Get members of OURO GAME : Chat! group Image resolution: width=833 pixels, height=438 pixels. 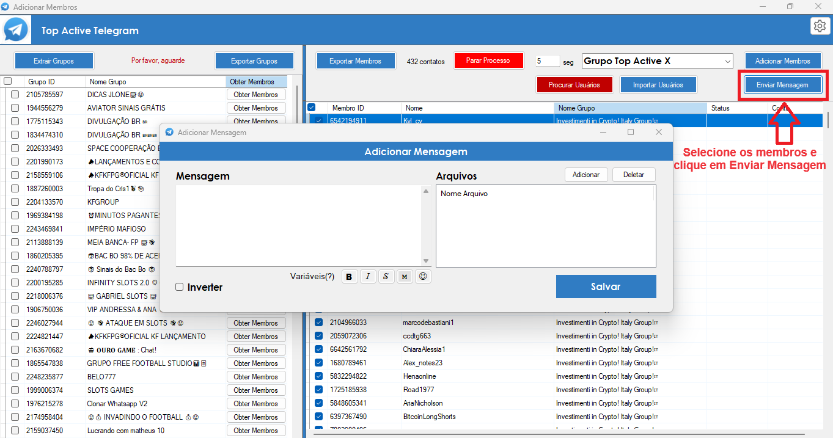tap(256, 350)
